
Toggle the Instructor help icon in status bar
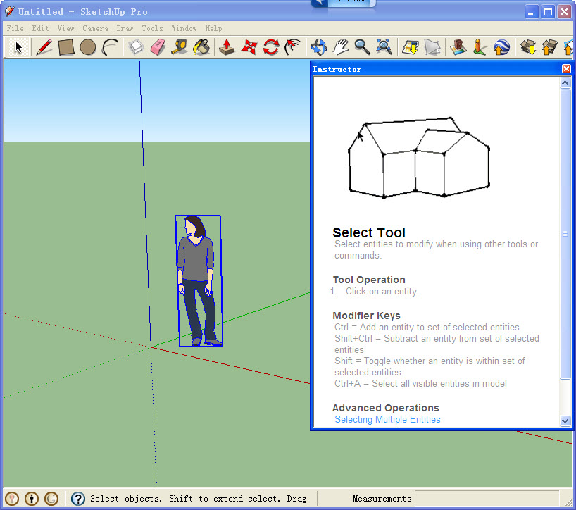78,499
